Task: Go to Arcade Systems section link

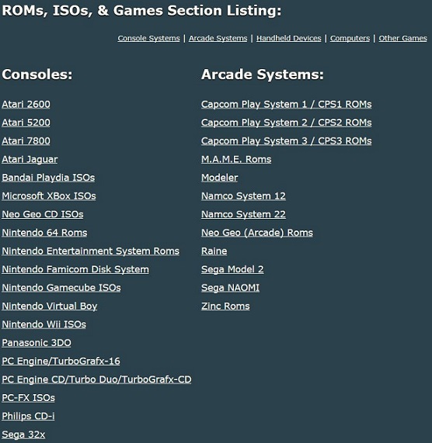Action: (218, 38)
